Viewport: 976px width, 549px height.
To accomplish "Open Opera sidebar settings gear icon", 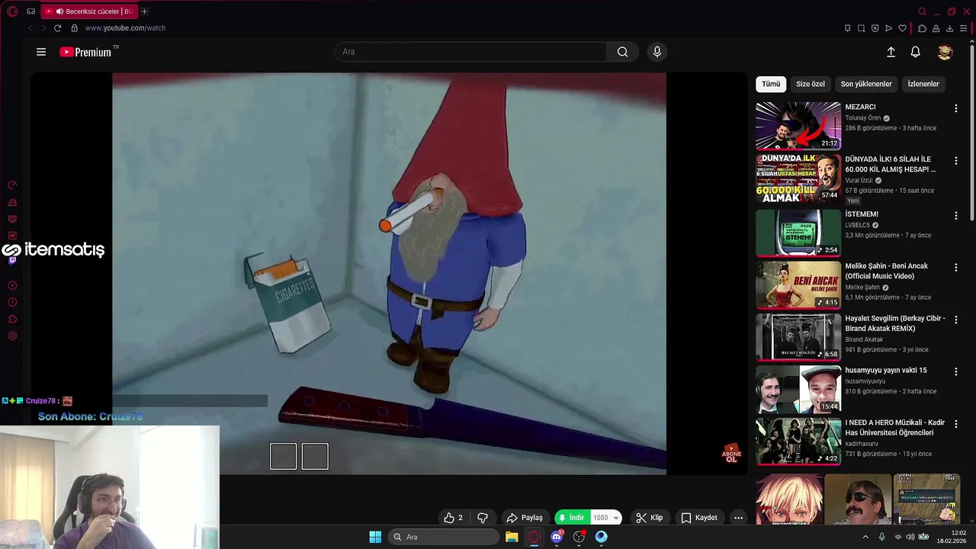I will (x=12, y=336).
